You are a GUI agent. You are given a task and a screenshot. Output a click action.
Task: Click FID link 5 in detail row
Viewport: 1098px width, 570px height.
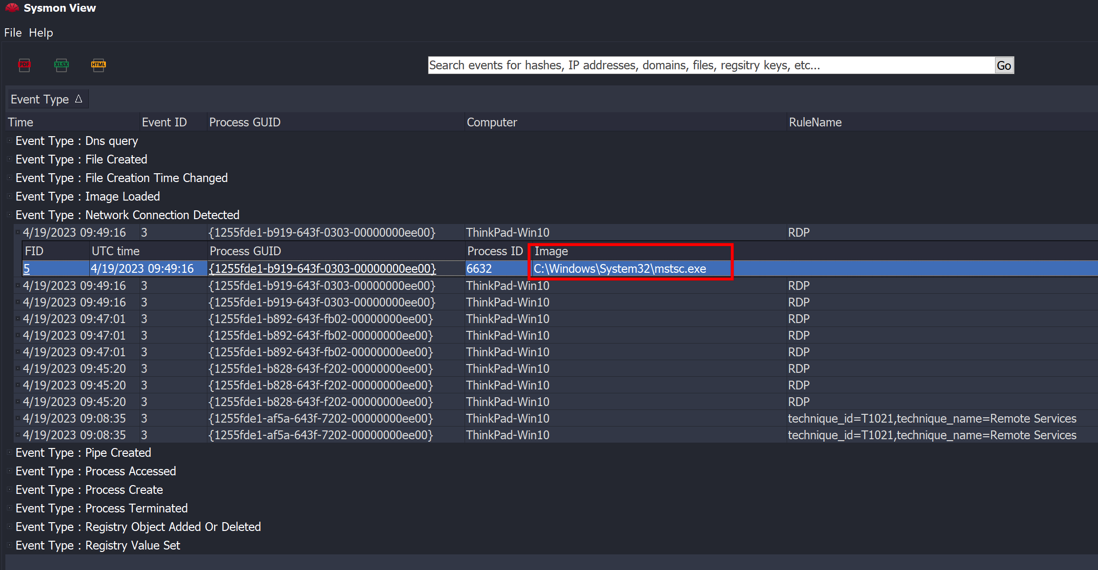coord(27,268)
